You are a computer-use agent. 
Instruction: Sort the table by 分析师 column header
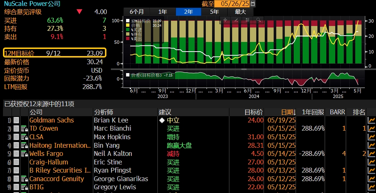[103, 112]
